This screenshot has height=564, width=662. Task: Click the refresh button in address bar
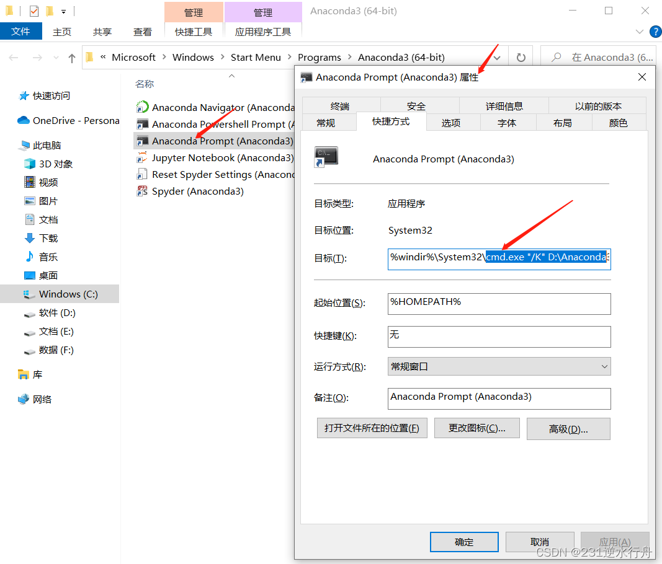(x=521, y=58)
